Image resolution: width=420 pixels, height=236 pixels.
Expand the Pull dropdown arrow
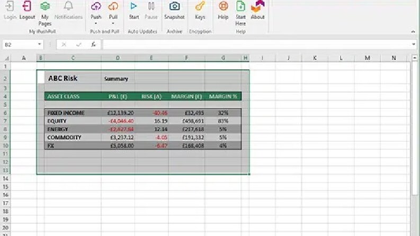(x=113, y=23)
